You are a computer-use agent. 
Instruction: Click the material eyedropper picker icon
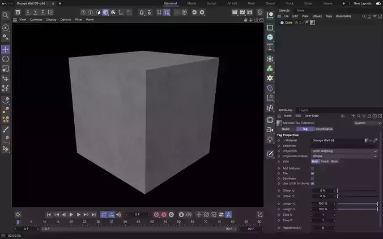click(375, 140)
